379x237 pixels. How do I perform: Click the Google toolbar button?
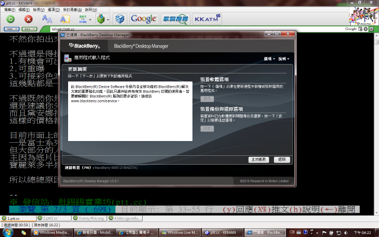coord(144,19)
